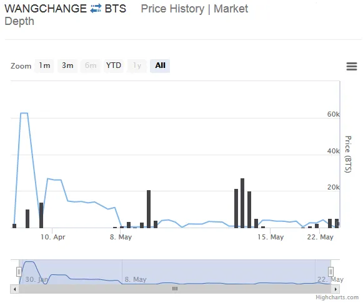The width and height of the screenshot is (363, 303).
Task: Click the 40k price axis label
Action: pos(334,151)
